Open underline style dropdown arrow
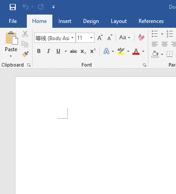Viewport: 176px width, 194px height. click(66, 51)
